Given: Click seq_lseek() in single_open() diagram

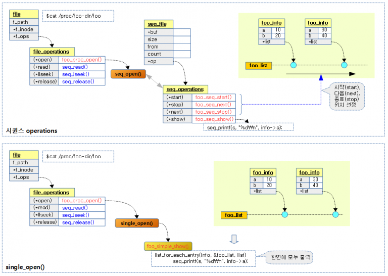Looking at the screenshot, I should (x=82, y=215).
